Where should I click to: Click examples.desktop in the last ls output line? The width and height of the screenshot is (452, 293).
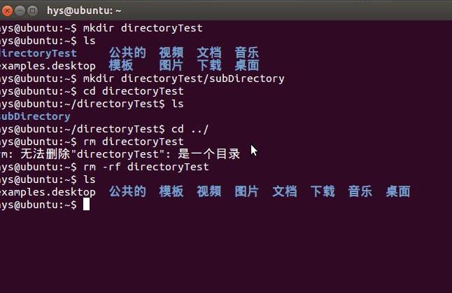(x=48, y=192)
